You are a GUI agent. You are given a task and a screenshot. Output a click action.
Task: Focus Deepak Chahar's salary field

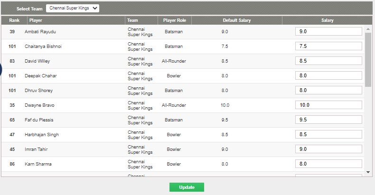(328, 75)
